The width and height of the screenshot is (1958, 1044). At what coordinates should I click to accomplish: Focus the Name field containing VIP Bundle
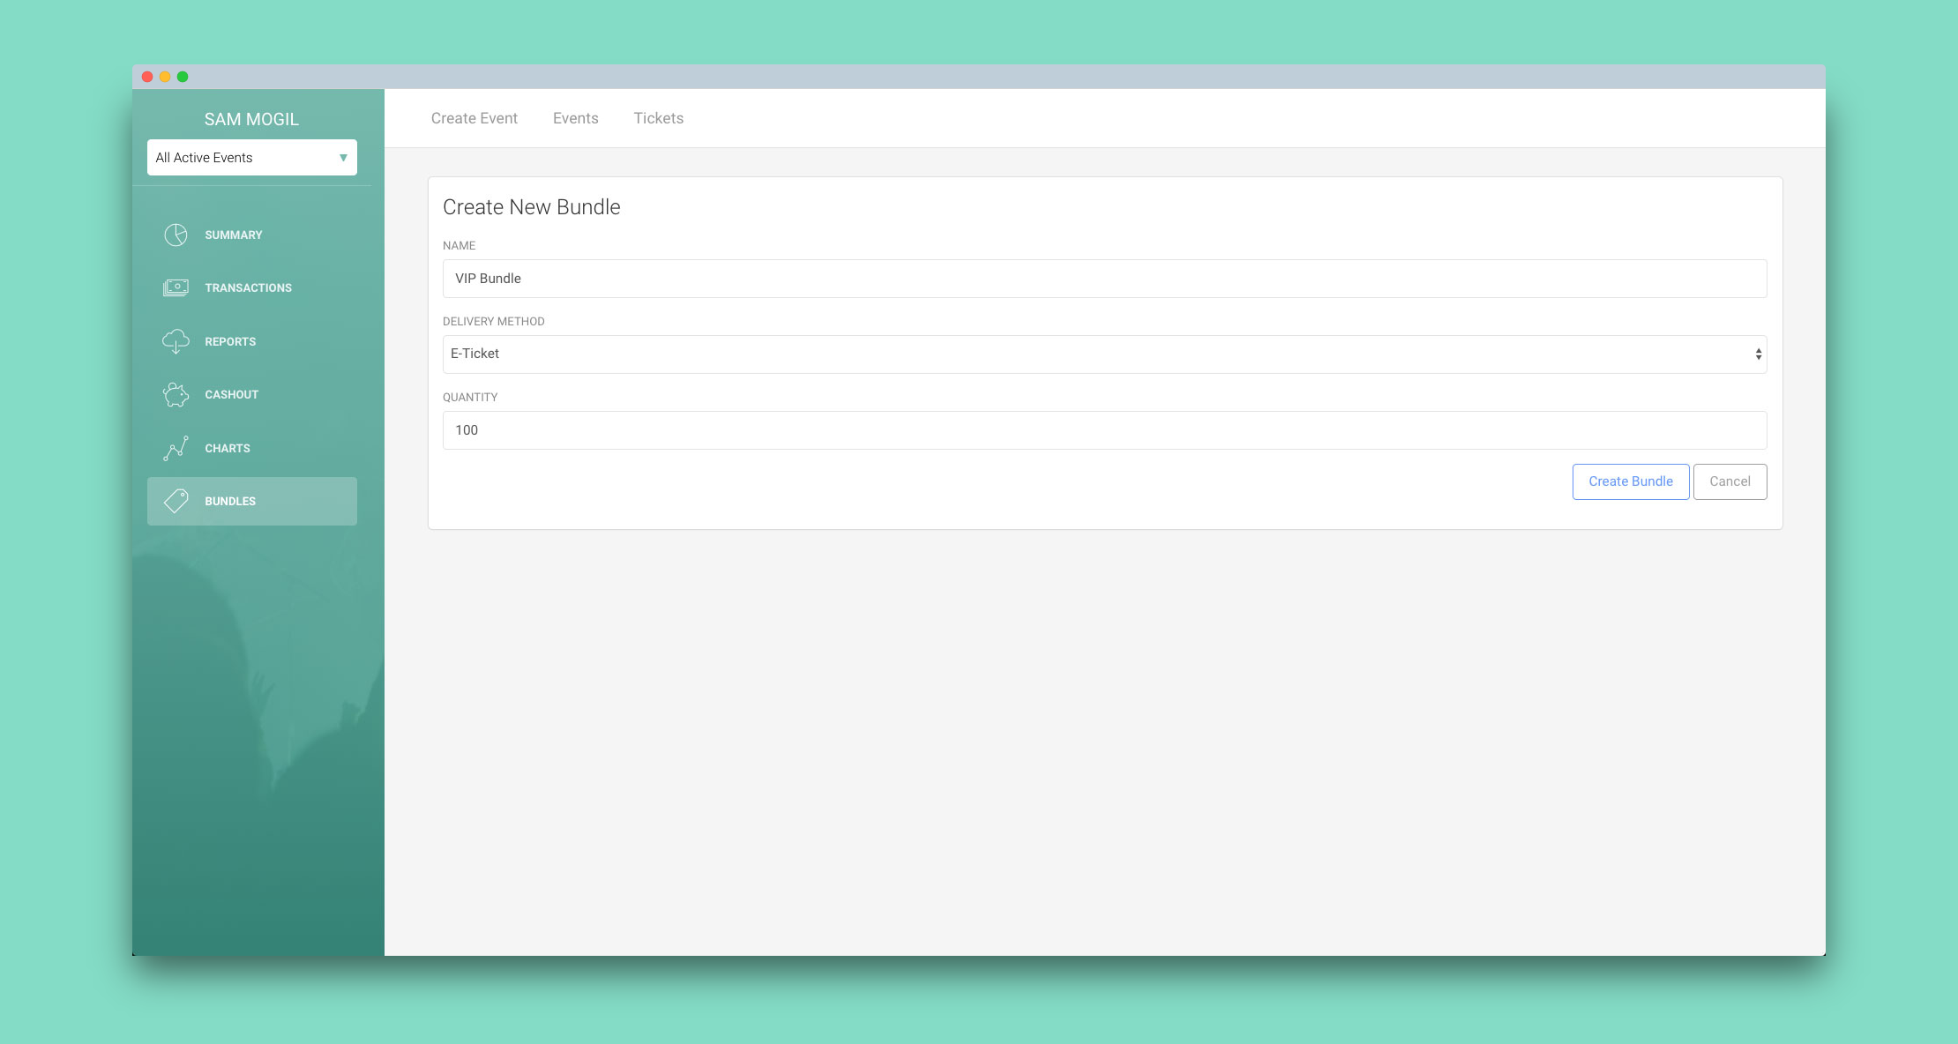(1104, 279)
